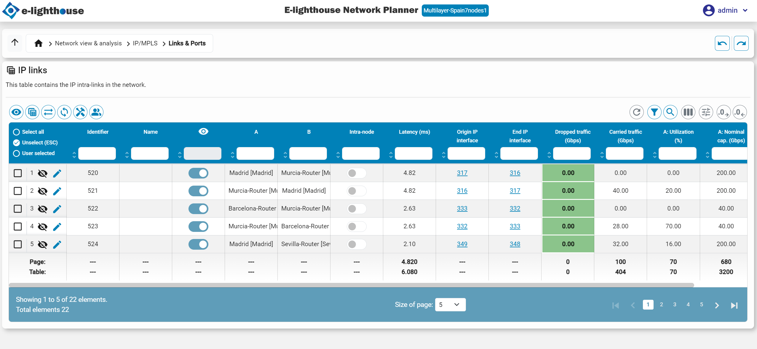Image resolution: width=757 pixels, height=349 pixels.
Task: Open the filter tool on the table
Action: point(654,112)
